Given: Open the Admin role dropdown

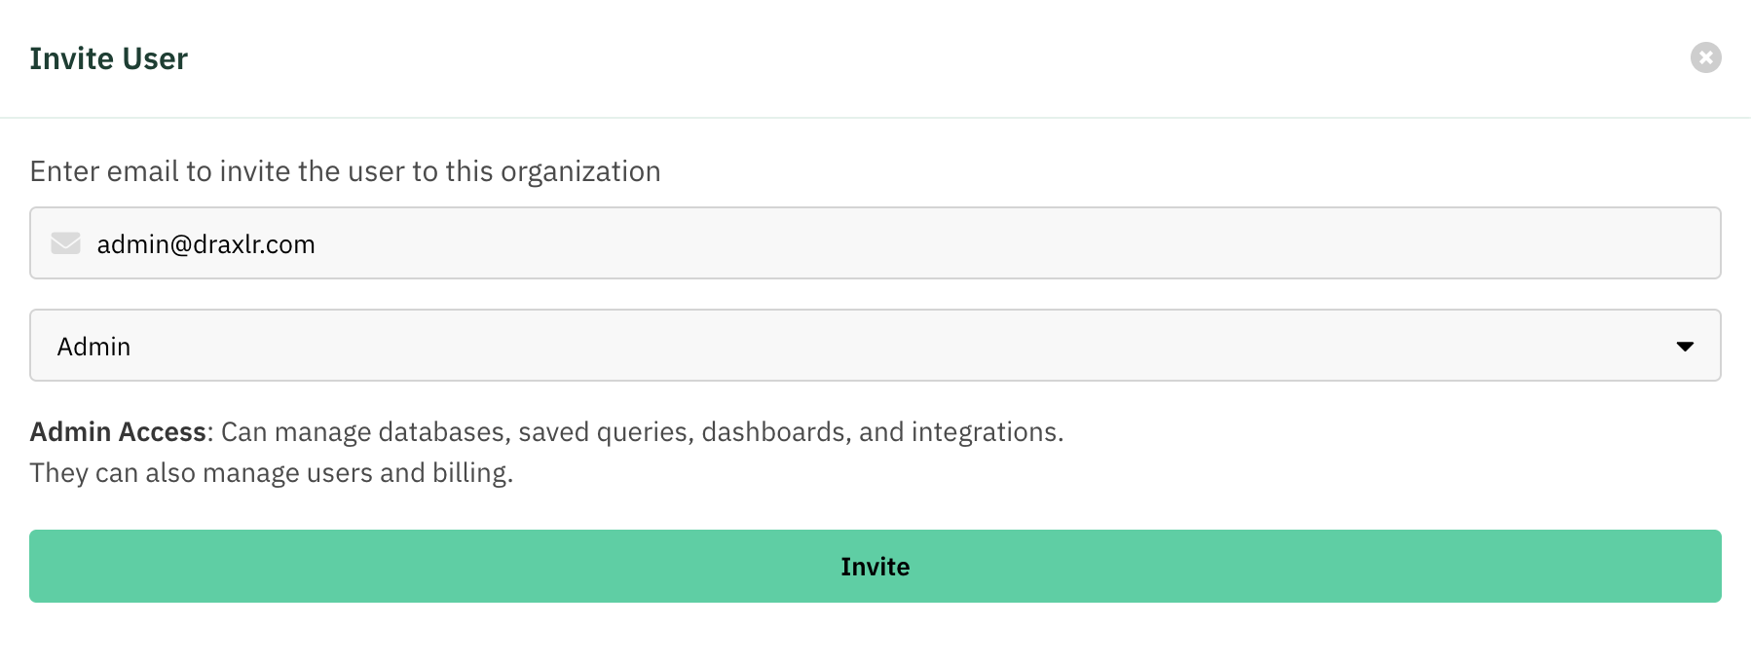Looking at the screenshot, I should coord(875,345).
